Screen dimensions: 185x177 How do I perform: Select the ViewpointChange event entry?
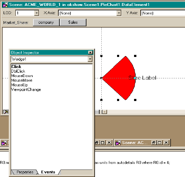pyautogui.click(x=26, y=90)
